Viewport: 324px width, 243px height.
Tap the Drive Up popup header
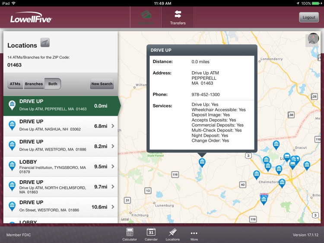pyautogui.click(x=202, y=50)
